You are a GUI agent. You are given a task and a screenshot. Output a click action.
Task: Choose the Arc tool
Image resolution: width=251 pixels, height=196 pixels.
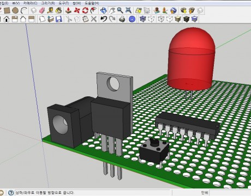(24, 10)
